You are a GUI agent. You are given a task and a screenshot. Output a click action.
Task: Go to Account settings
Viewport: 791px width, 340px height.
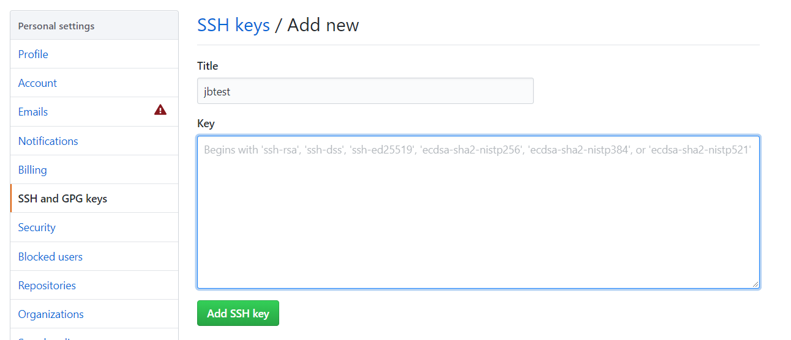tap(37, 83)
